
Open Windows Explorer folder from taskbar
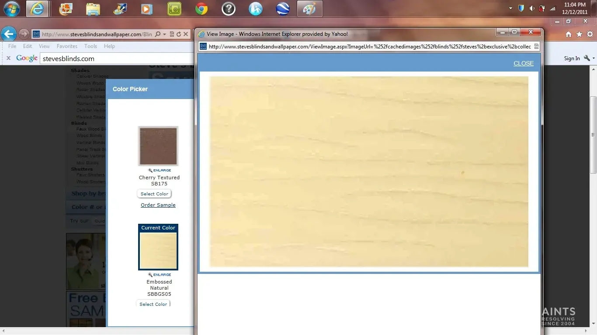[x=93, y=9]
